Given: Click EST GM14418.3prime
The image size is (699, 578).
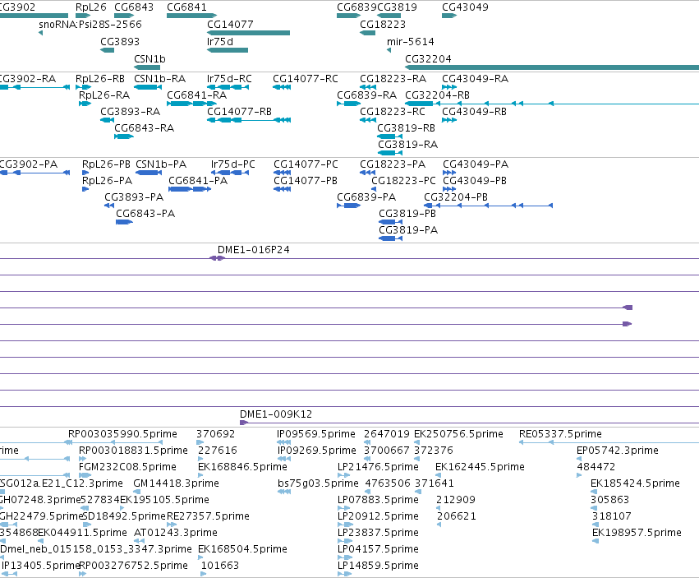Looking at the screenshot, I should (176, 483).
